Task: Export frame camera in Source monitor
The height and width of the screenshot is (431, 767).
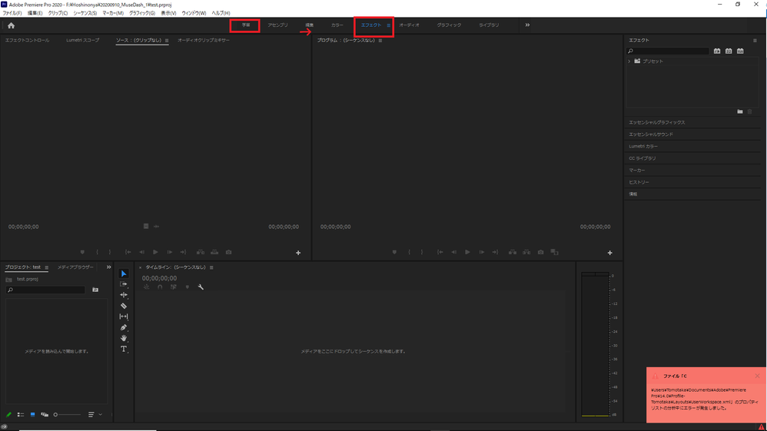Action: (228, 253)
